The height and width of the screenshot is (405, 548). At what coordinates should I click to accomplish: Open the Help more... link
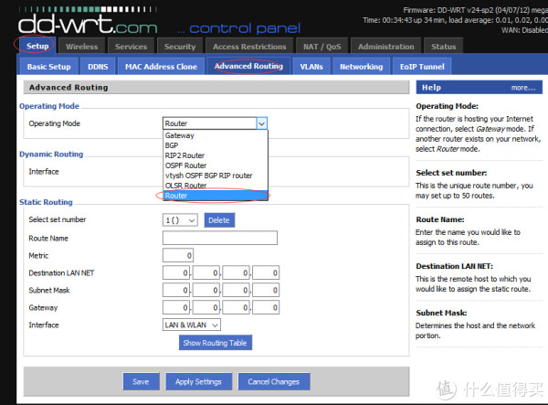tap(522, 88)
